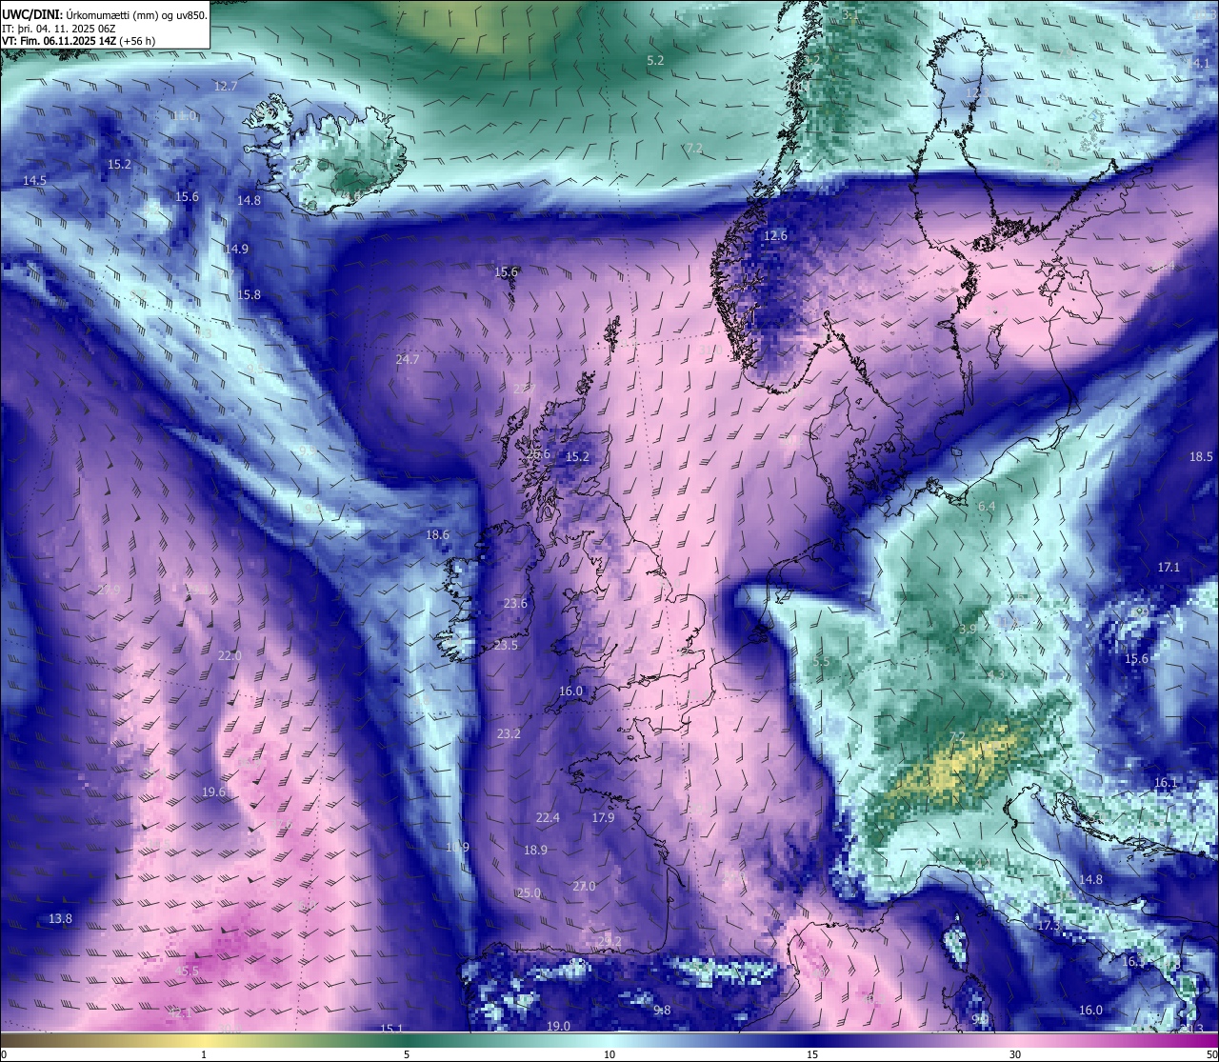Click the 14.5 value at left edge

(34, 180)
